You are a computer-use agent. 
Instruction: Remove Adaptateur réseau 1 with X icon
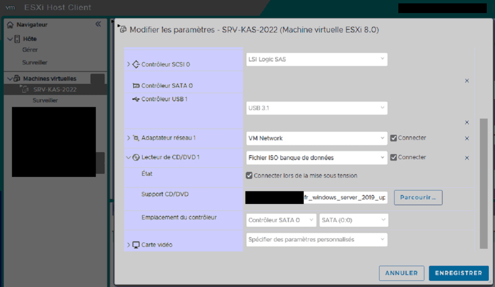467,138
